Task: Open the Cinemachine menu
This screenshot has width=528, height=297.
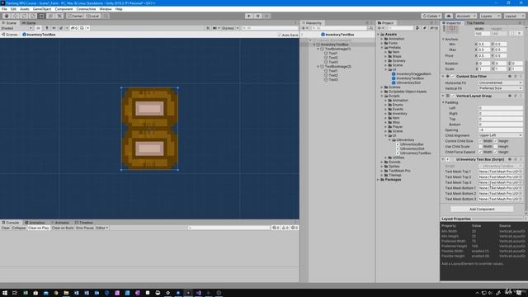Action: (86, 9)
